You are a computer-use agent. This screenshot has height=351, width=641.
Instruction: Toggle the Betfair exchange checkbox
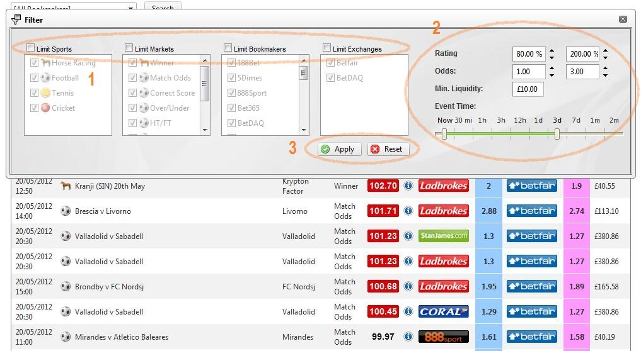(x=330, y=62)
